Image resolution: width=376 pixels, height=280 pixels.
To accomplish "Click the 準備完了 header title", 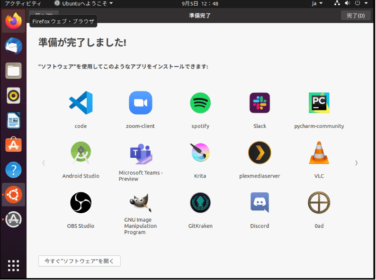I will click(200, 16).
